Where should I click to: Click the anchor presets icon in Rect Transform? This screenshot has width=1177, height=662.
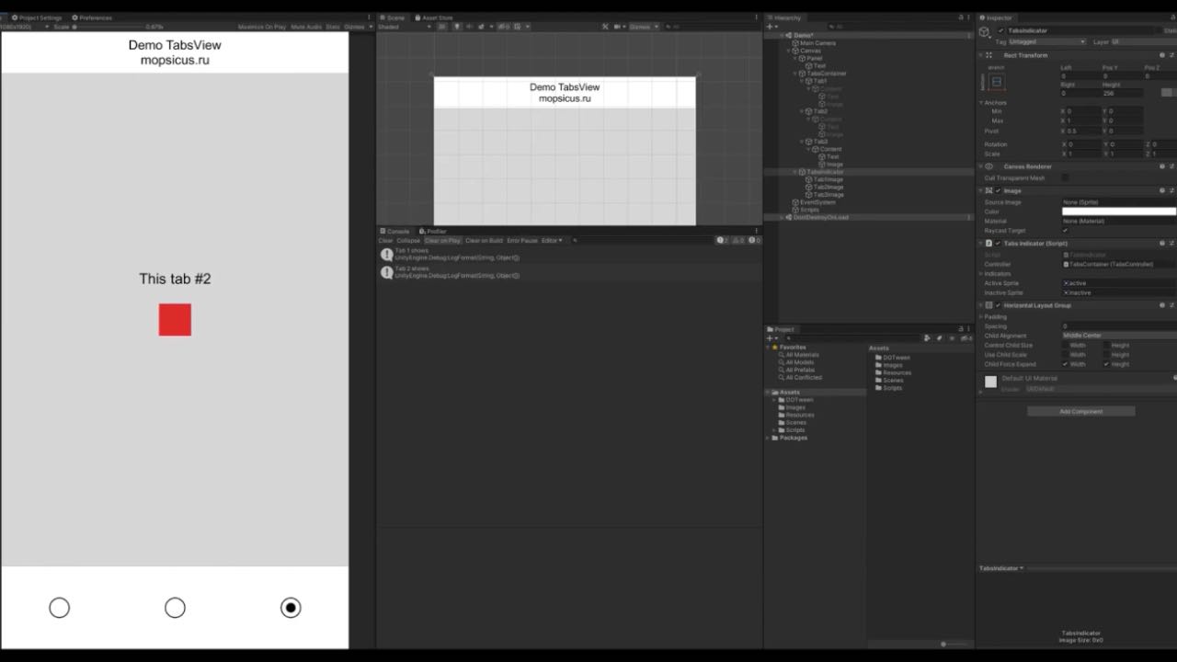click(x=997, y=82)
